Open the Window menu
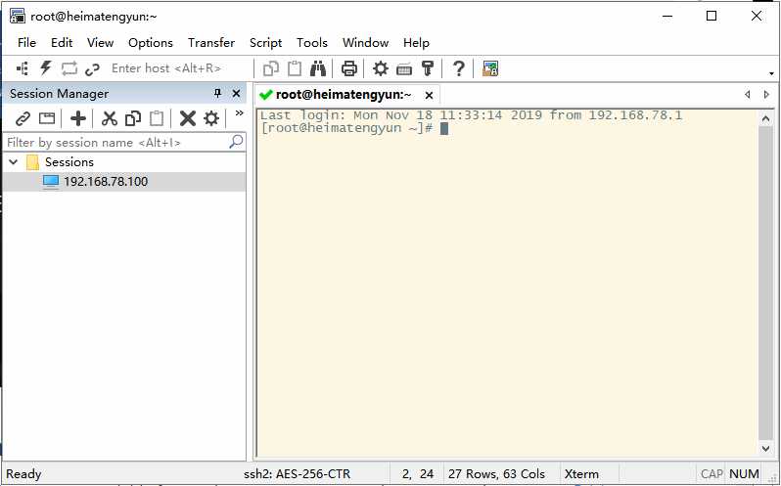 (x=366, y=43)
